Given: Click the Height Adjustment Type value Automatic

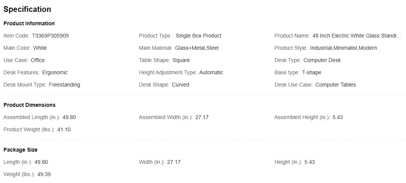Looking at the screenshot, I should click(x=211, y=72).
